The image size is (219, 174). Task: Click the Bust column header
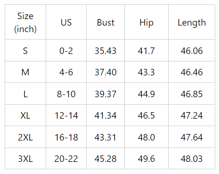click(105, 22)
